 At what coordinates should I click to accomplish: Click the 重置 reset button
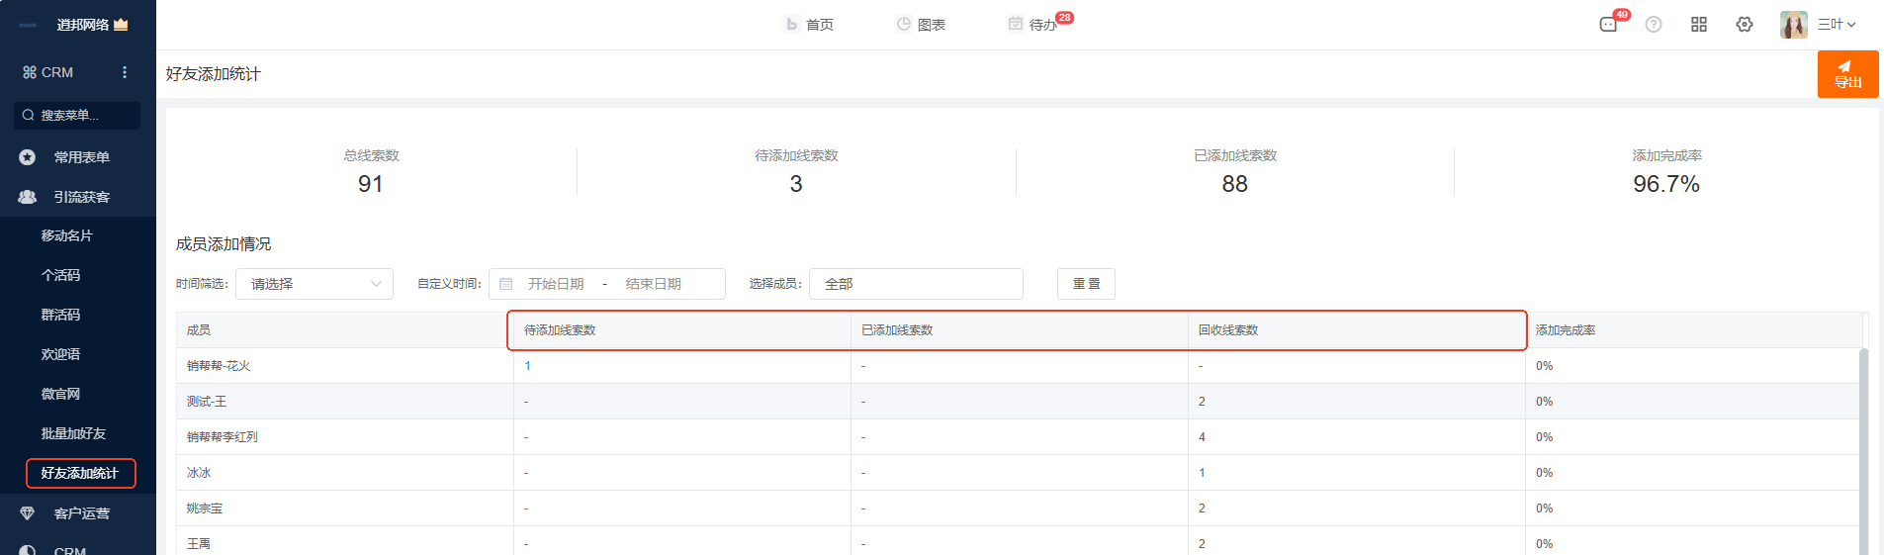1086,284
